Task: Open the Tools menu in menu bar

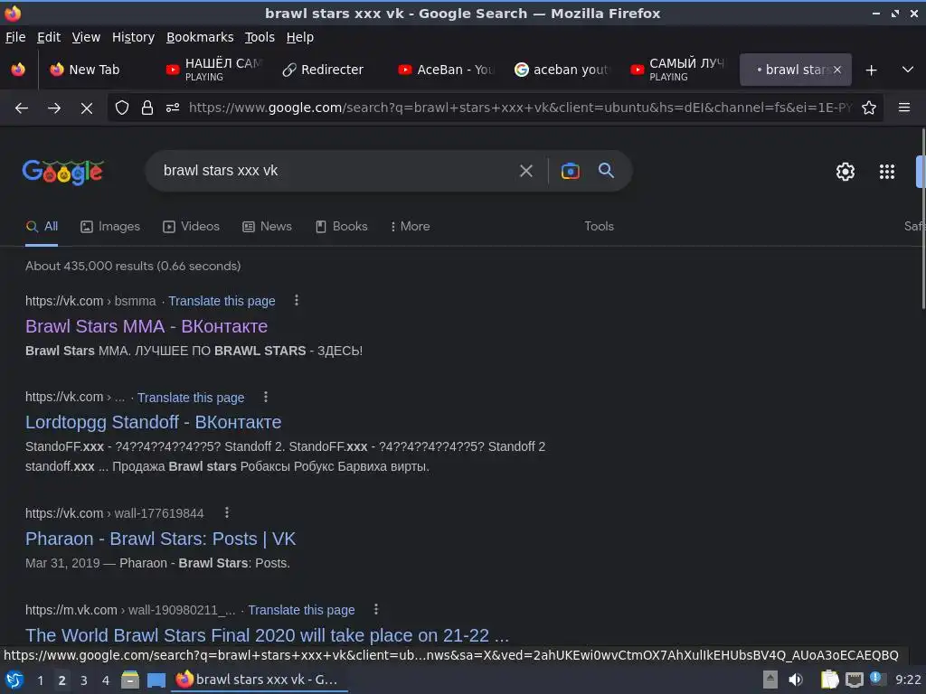Action: click(x=260, y=37)
